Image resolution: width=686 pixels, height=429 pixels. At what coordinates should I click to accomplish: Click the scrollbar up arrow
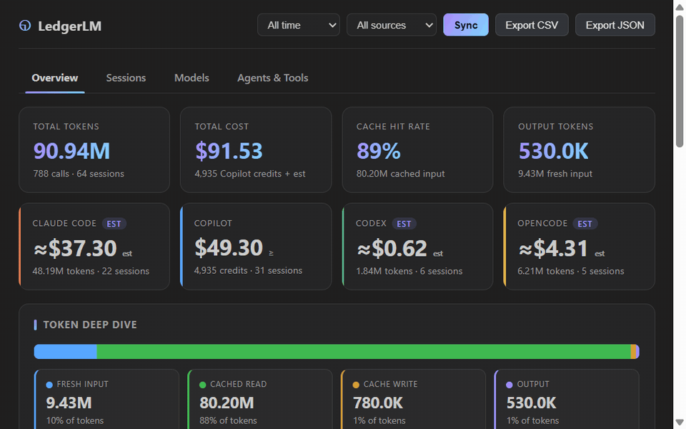point(680,7)
